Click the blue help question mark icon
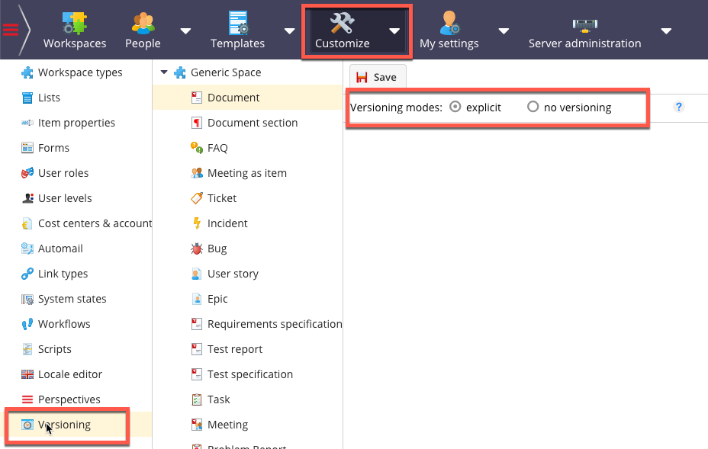Screen dimensions: 708x449 coord(679,107)
